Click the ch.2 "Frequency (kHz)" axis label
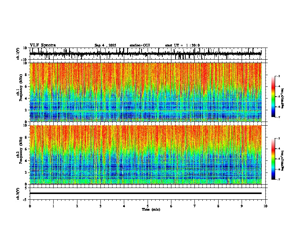The width and height of the screenshot is (299, 231). [21, 151]
